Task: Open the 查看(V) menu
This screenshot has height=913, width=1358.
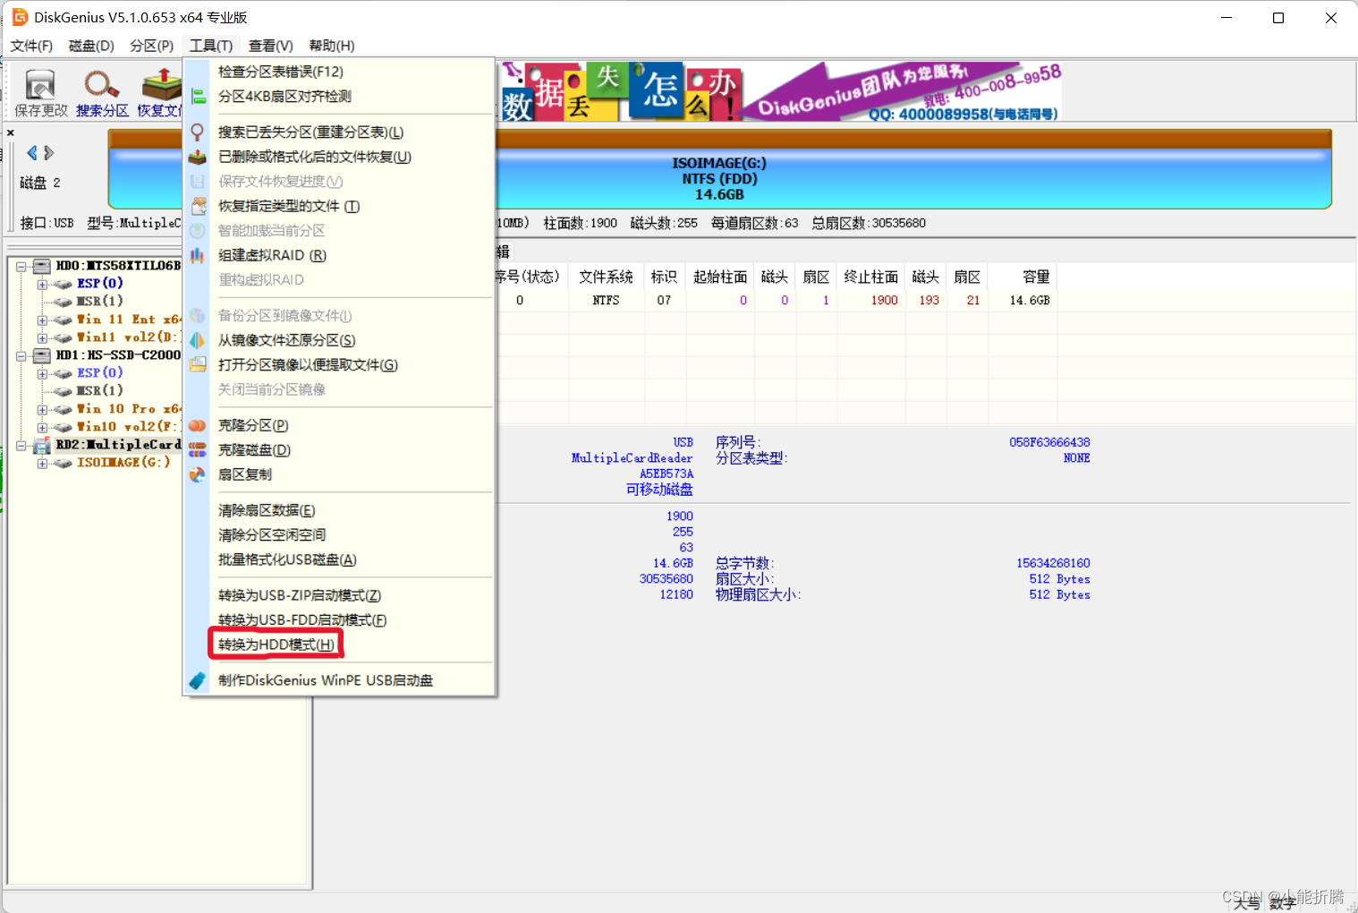Action: [271, 46]
